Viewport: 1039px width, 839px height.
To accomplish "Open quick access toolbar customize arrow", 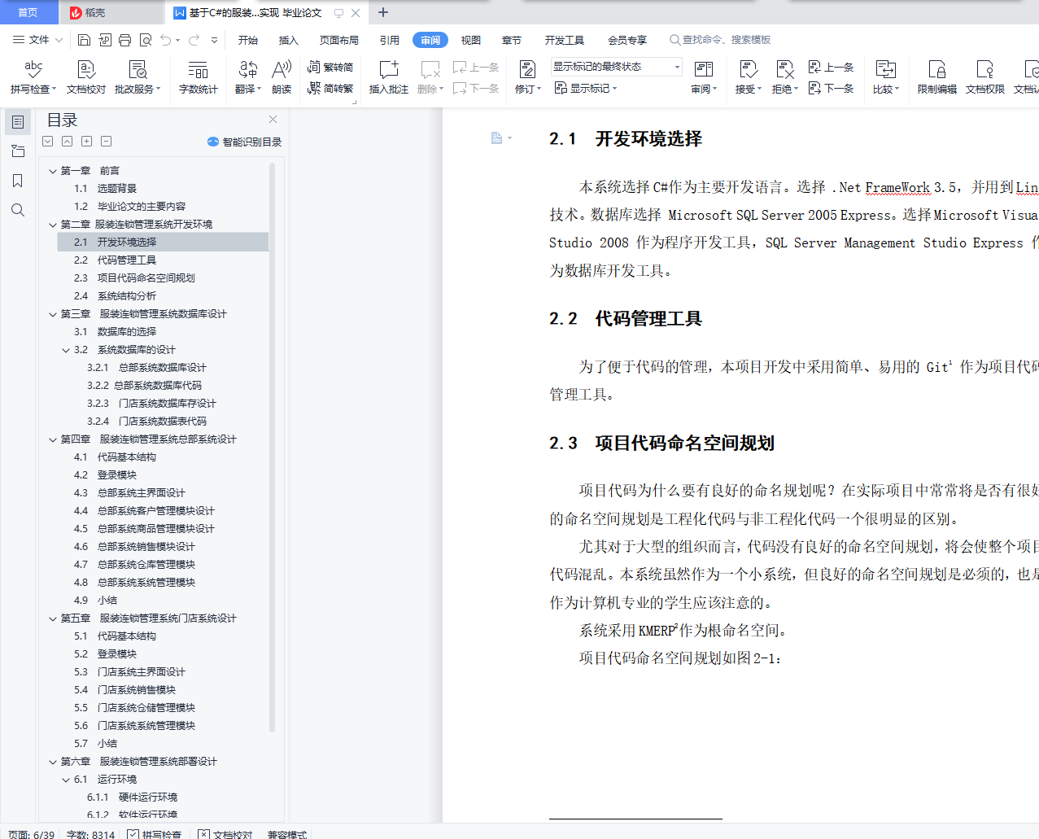I will [x=214, y=40].
